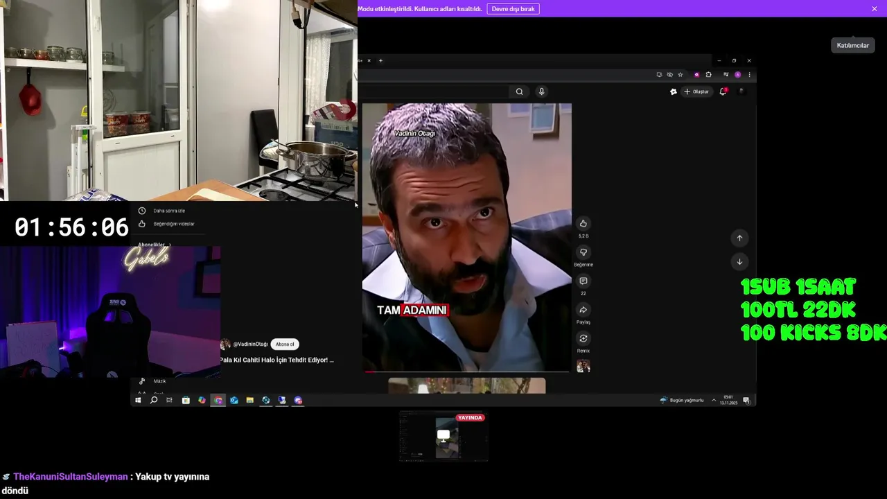Screen dimensions: 887x499
Task: Click the Devre dışı bırak button
Action: pyautogui.click(x=513, y=9)
